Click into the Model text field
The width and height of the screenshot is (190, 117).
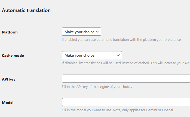click(126, 102)
